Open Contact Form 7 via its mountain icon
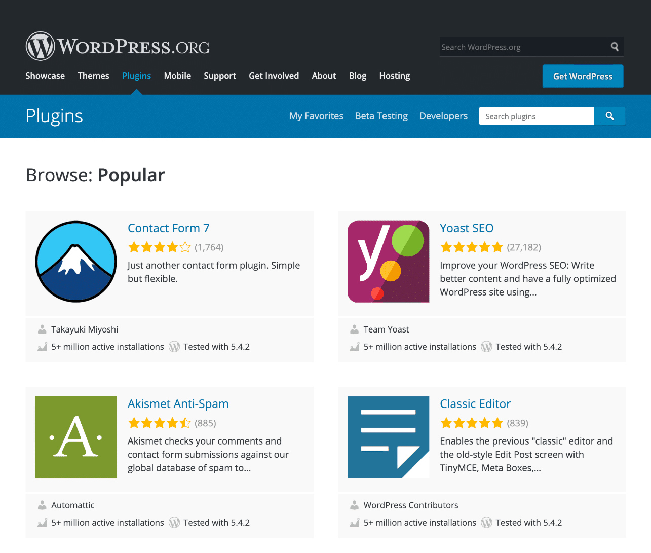Image resolution: width=651 pixels, height=553 pixels. [x=75, y=261]
